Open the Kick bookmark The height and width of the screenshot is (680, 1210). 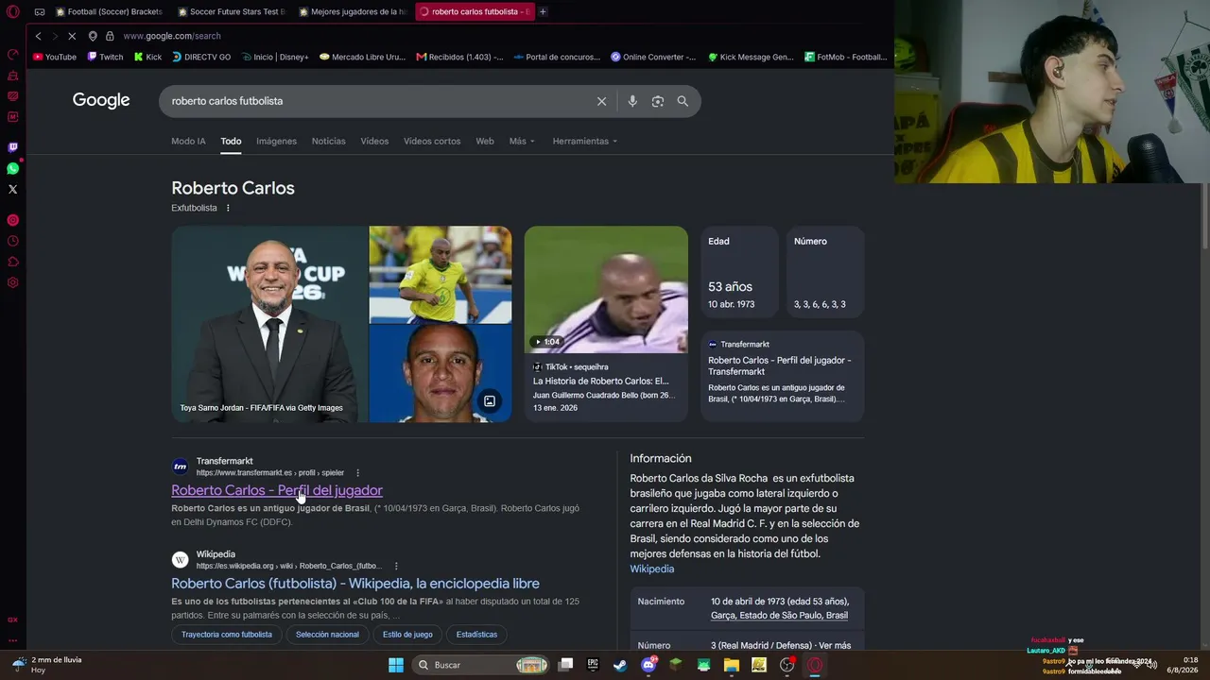(147, 57)
